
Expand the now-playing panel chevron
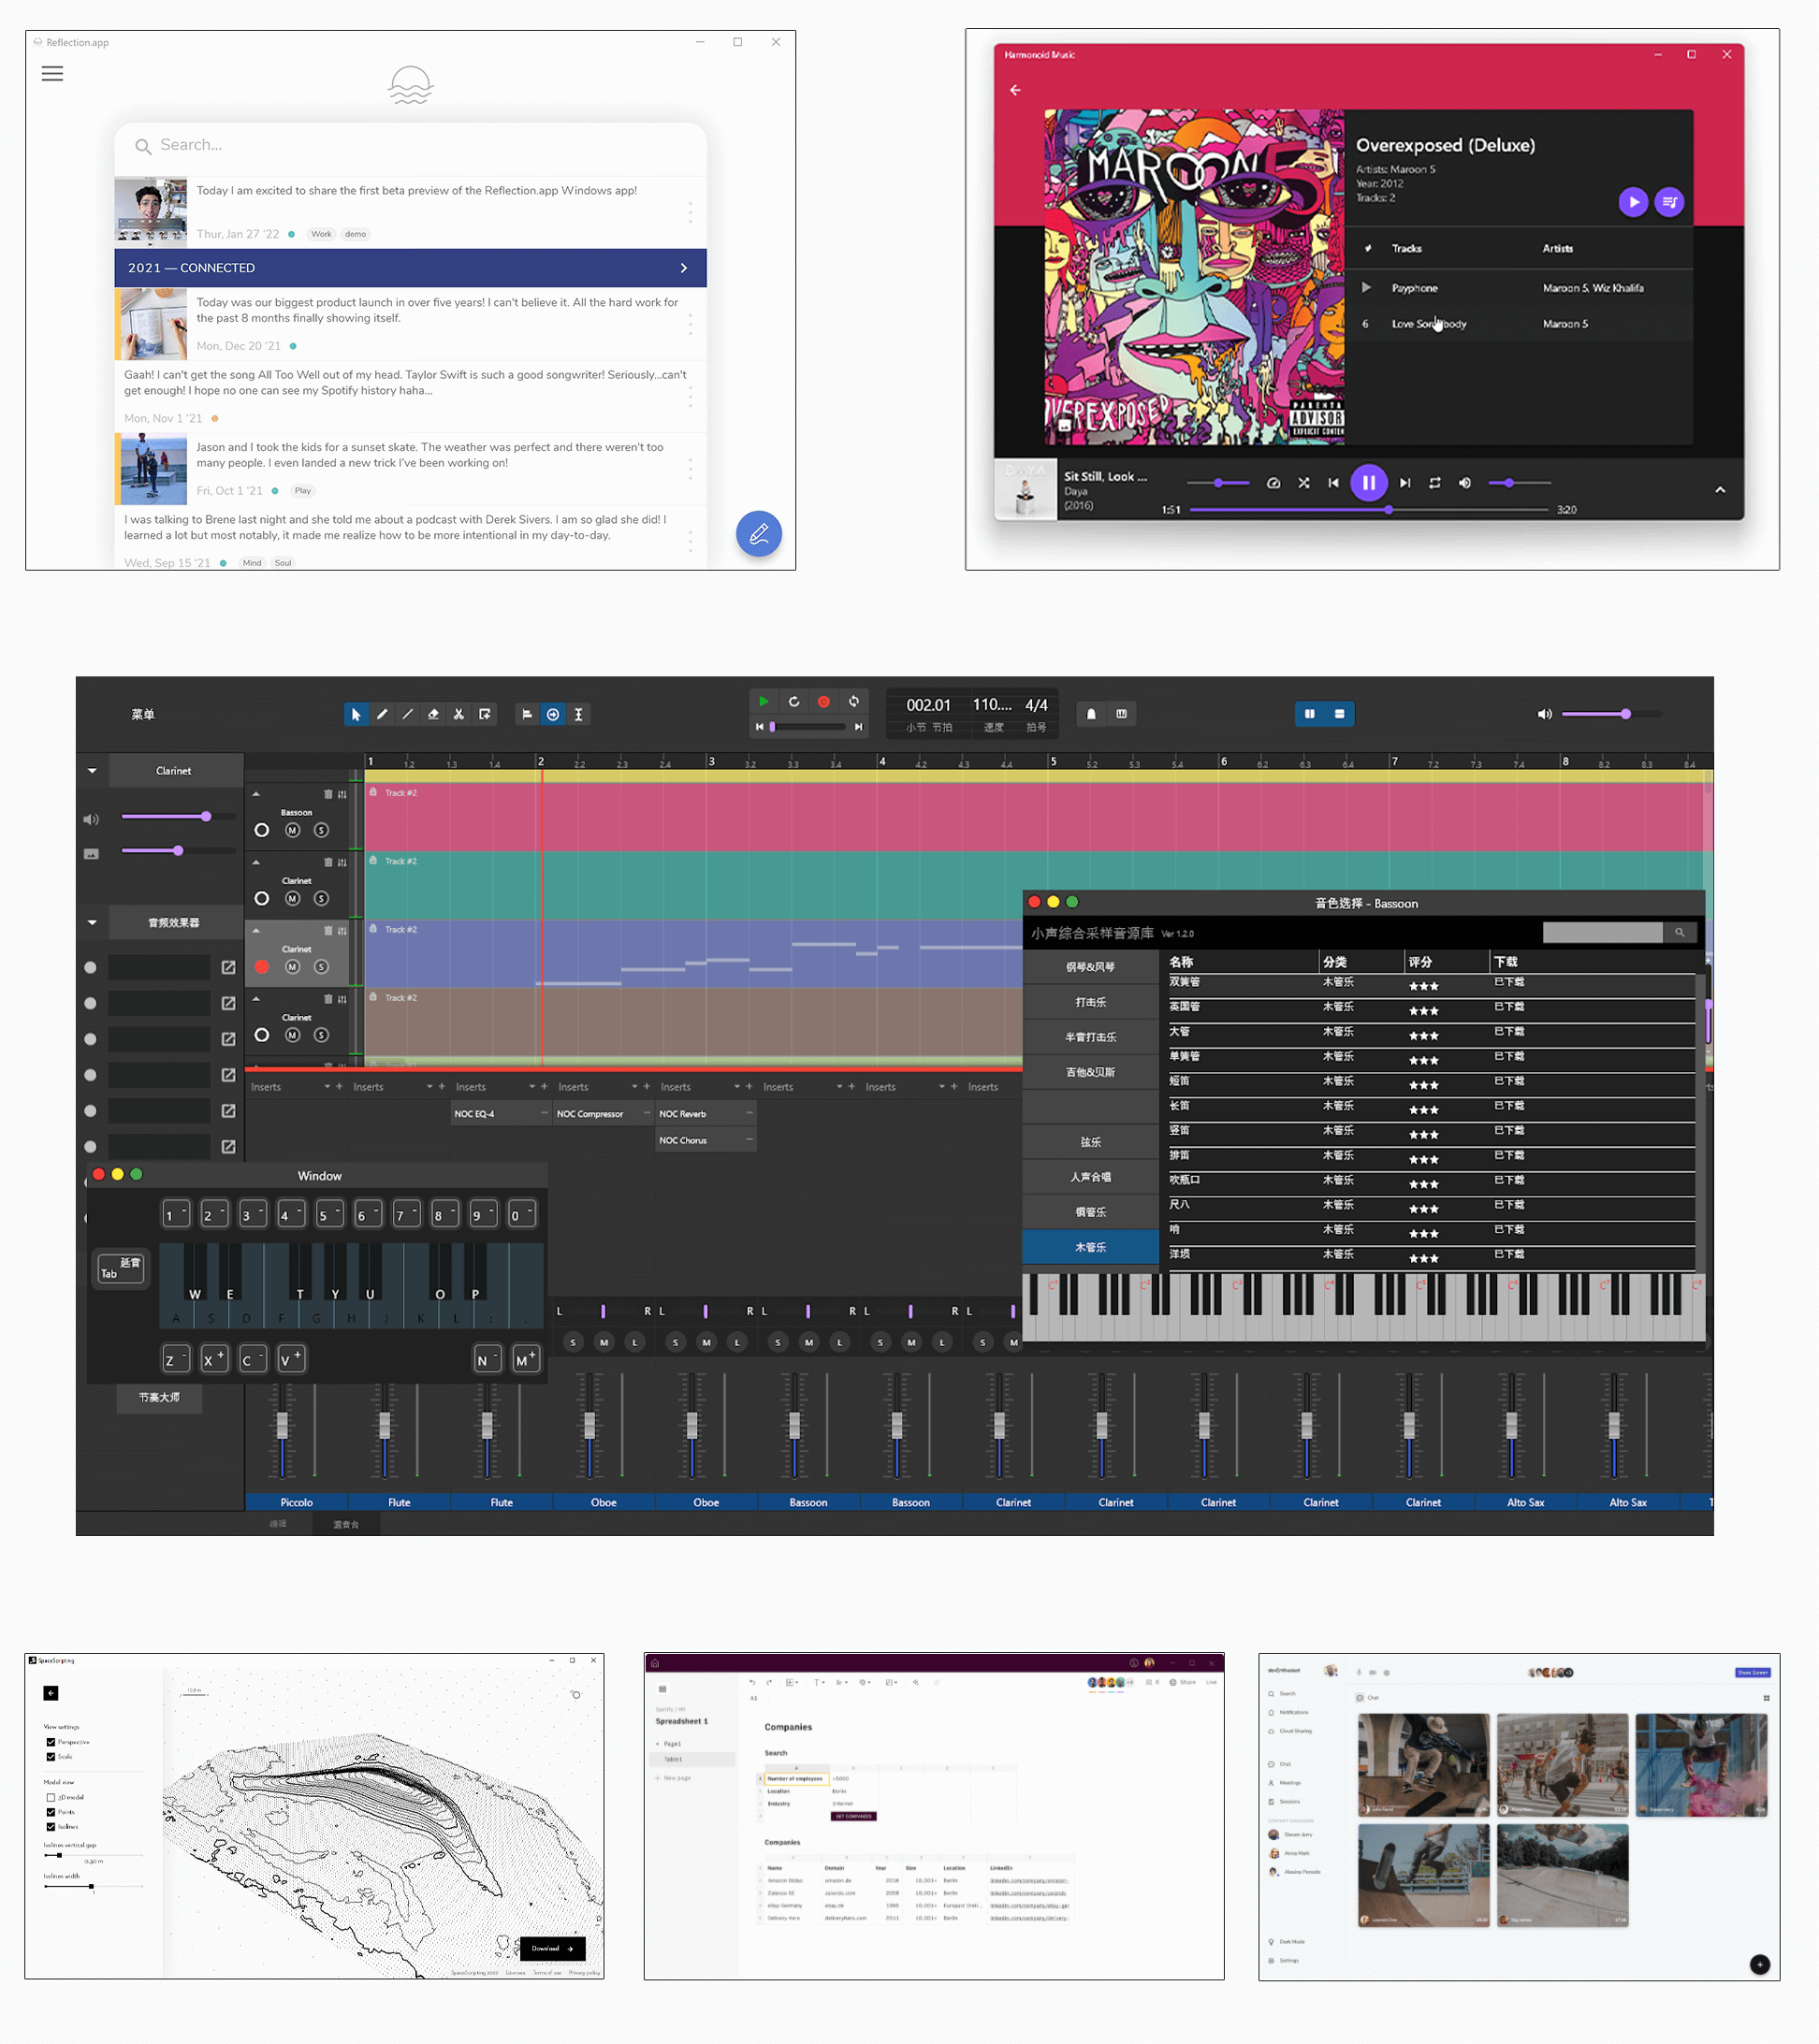click(1720, 490)
